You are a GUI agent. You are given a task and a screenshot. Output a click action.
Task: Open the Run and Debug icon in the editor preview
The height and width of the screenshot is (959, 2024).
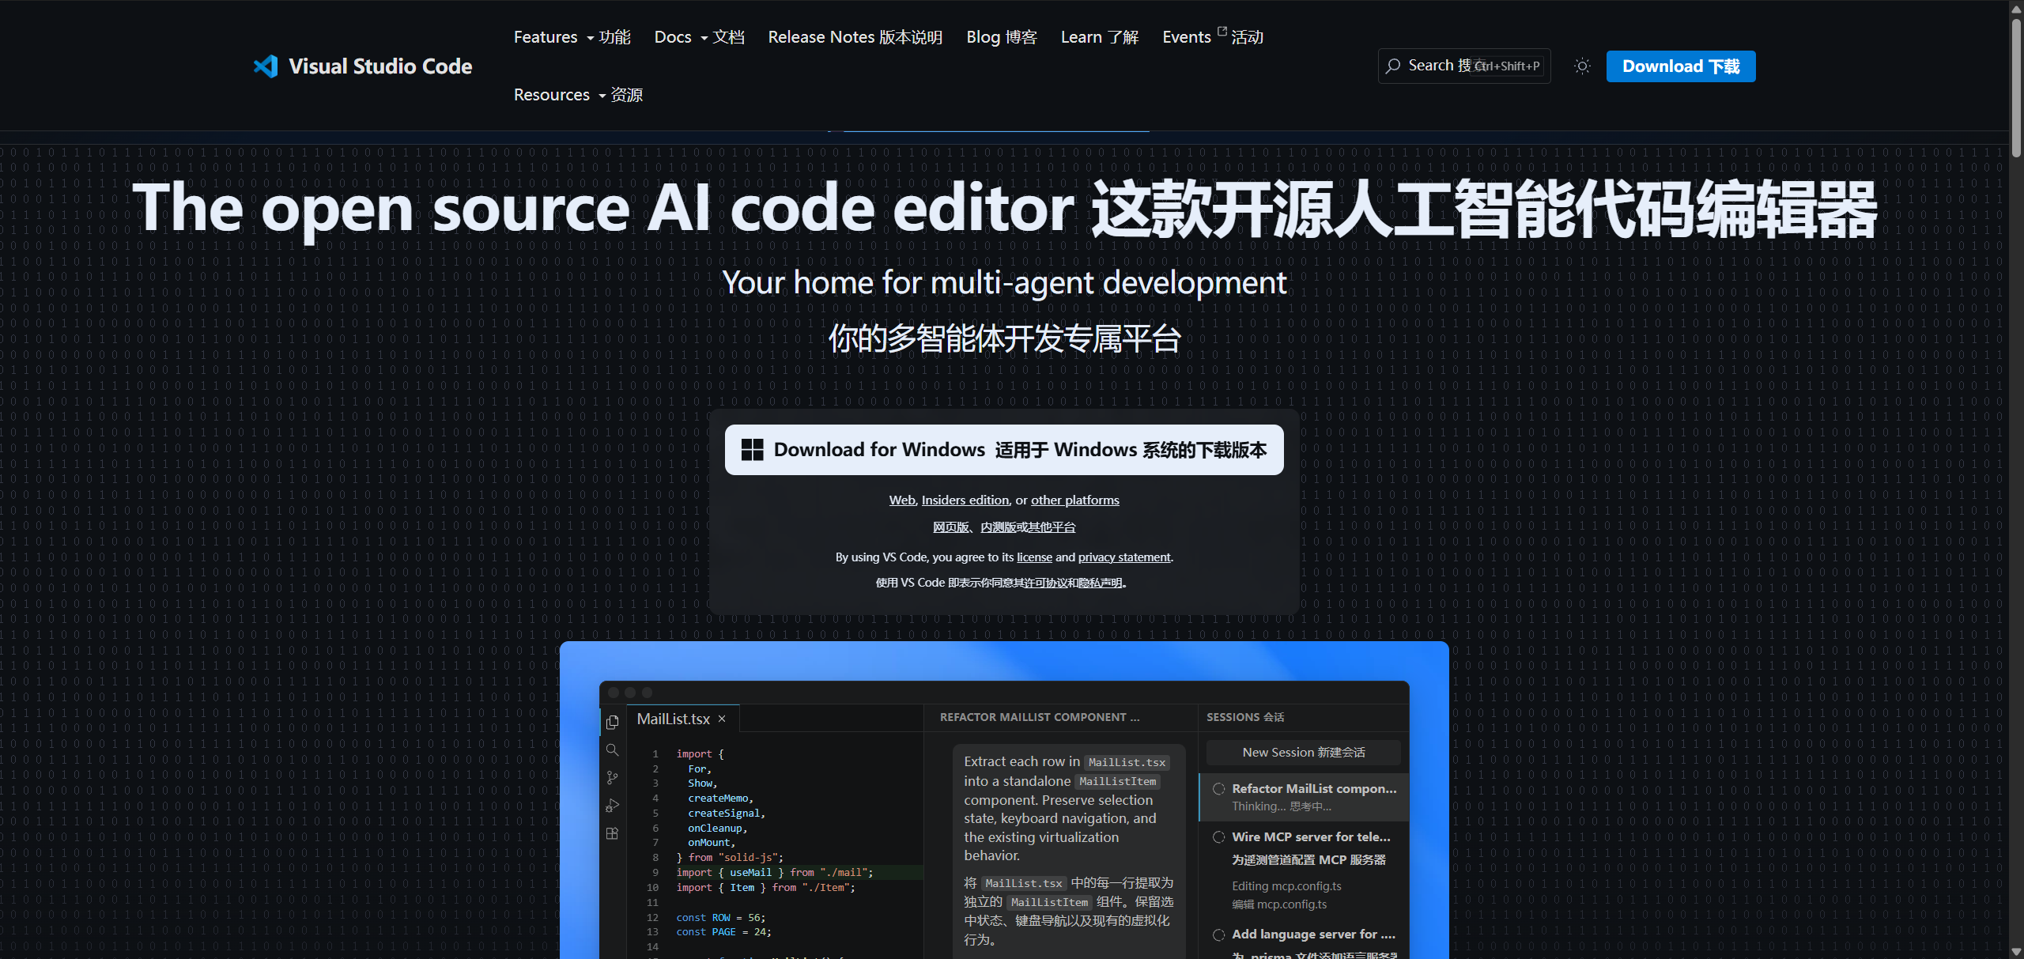point(612,806)
